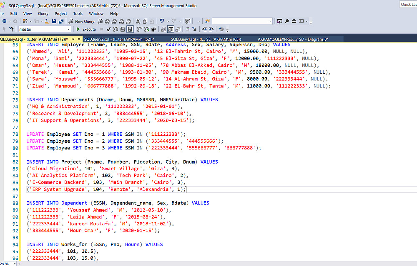
Task: Click the Execute button
Action: [86, 29]
